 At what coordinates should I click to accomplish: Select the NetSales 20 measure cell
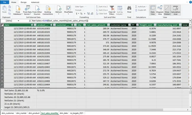[x=20, y=97]
